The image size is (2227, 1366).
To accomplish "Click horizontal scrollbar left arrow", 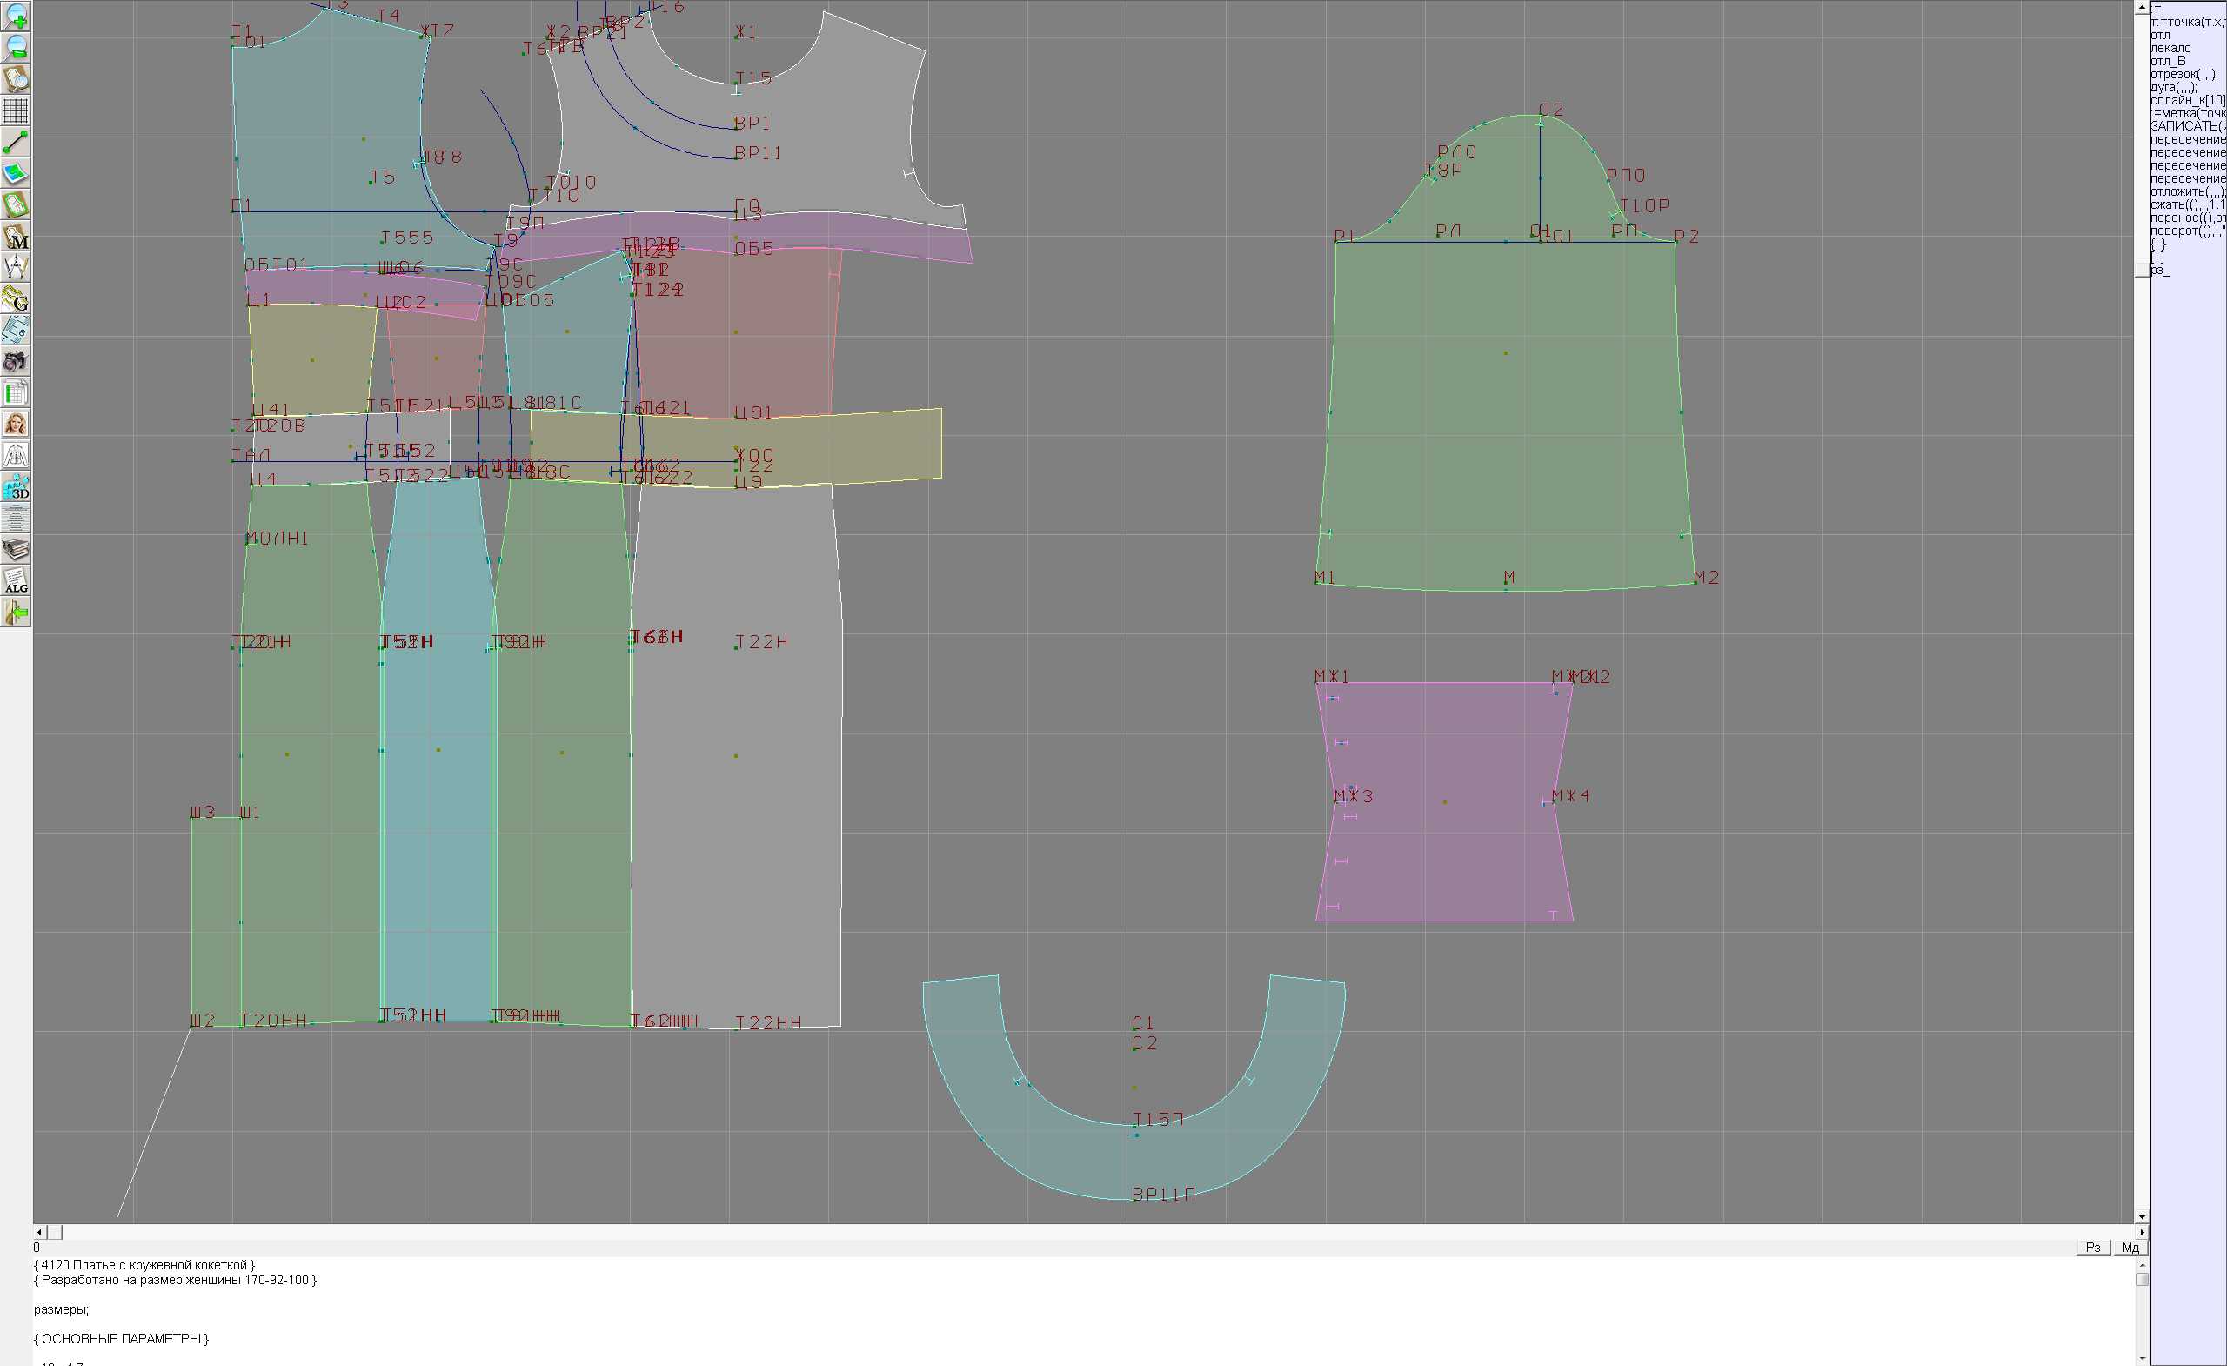I will point(39,1232).
